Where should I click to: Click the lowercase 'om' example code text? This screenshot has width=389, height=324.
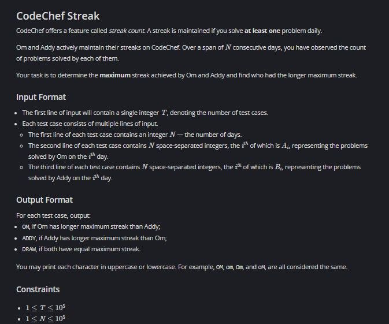coord(229,267)
